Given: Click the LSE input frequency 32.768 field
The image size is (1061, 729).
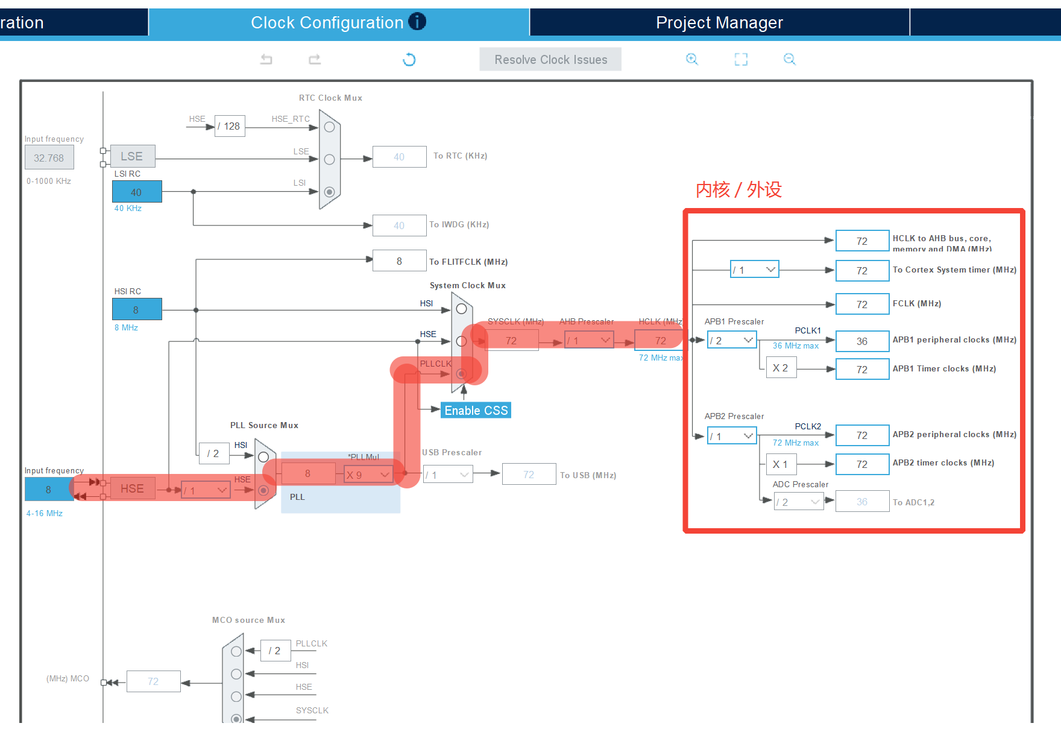Looking at the screenshot, I should [x=49, y=158].
